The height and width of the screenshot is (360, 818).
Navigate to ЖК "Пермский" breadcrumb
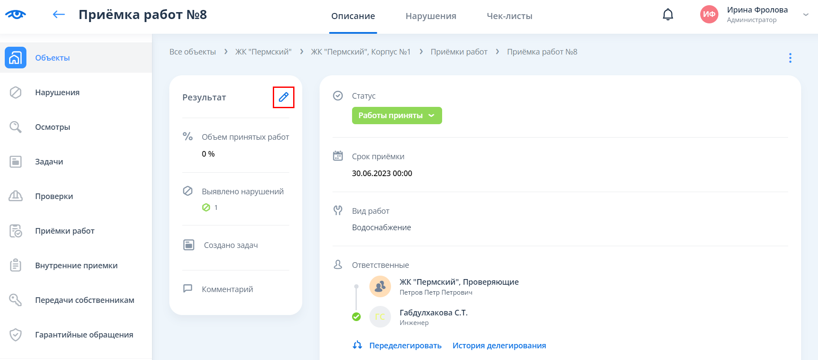[x=263, y=52]
